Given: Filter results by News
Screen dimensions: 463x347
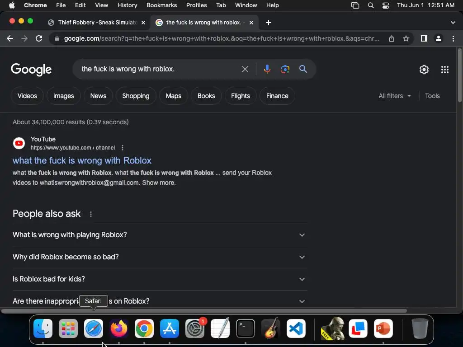Looking at the screenshot, I should (98, 96).
